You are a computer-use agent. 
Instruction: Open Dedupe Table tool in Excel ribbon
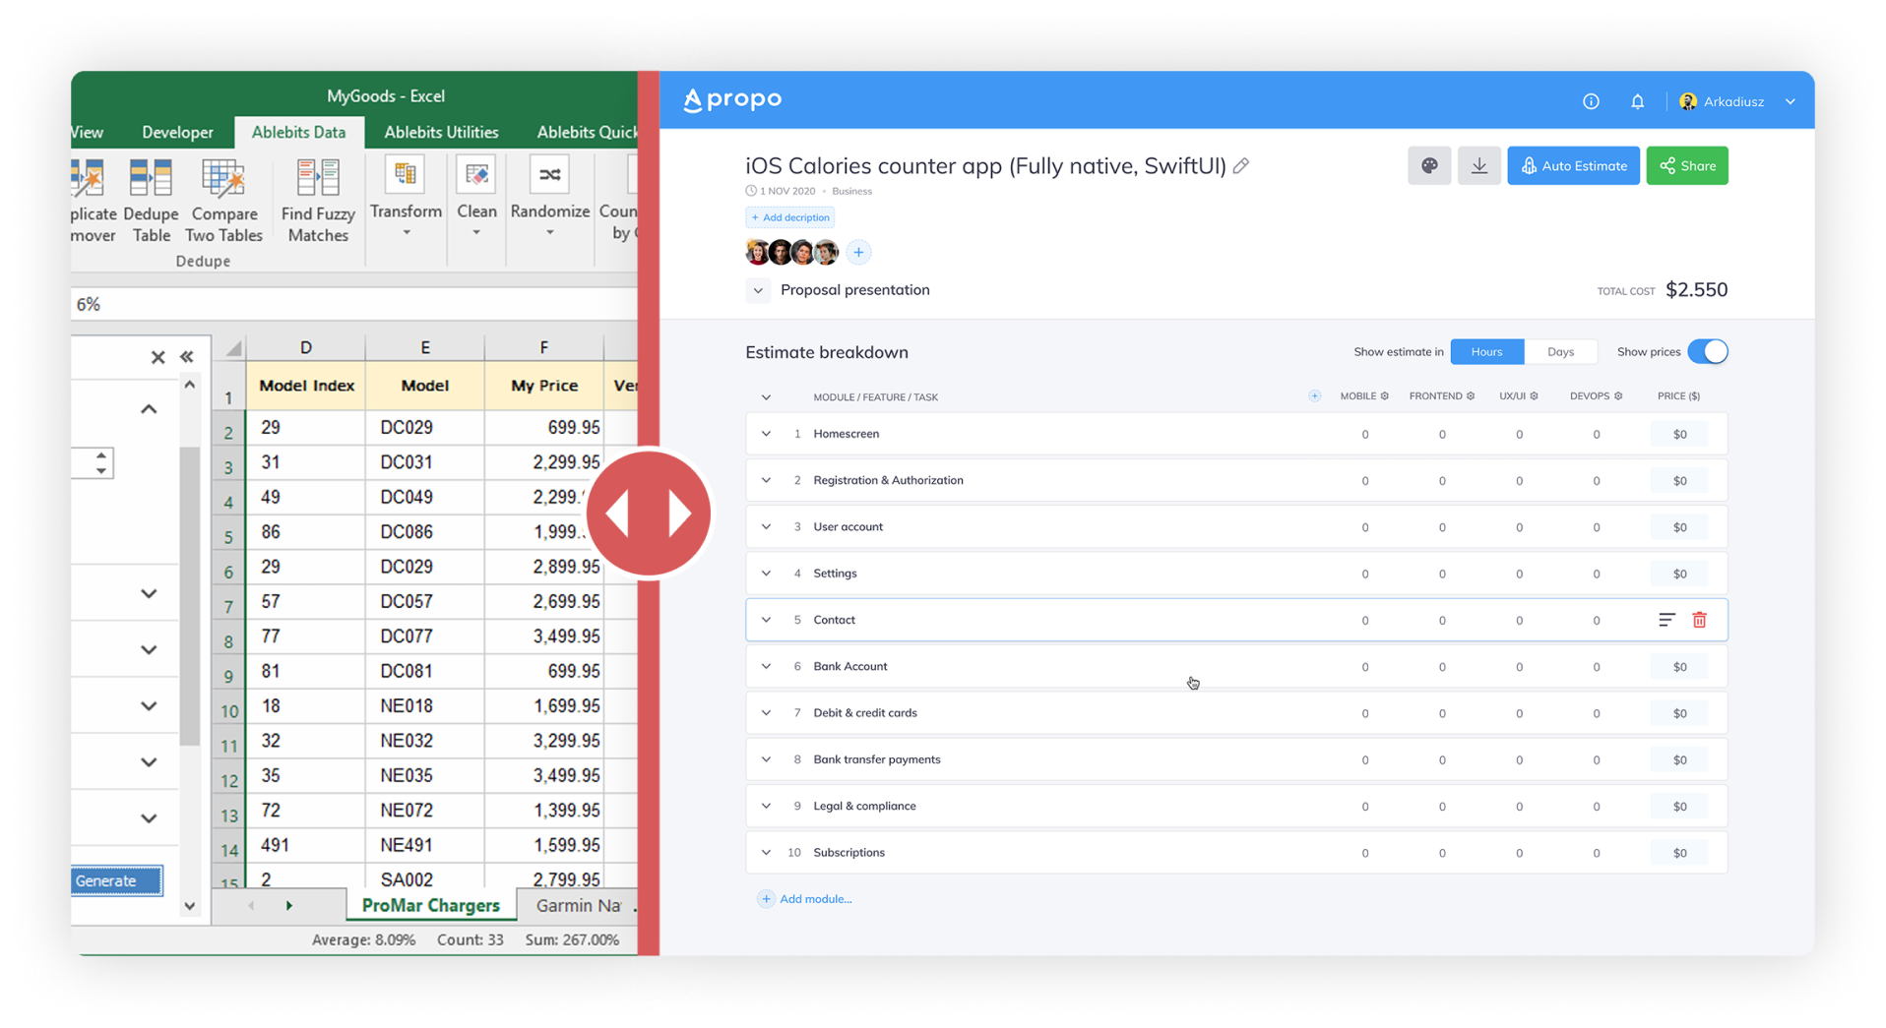tap(151, 202)
